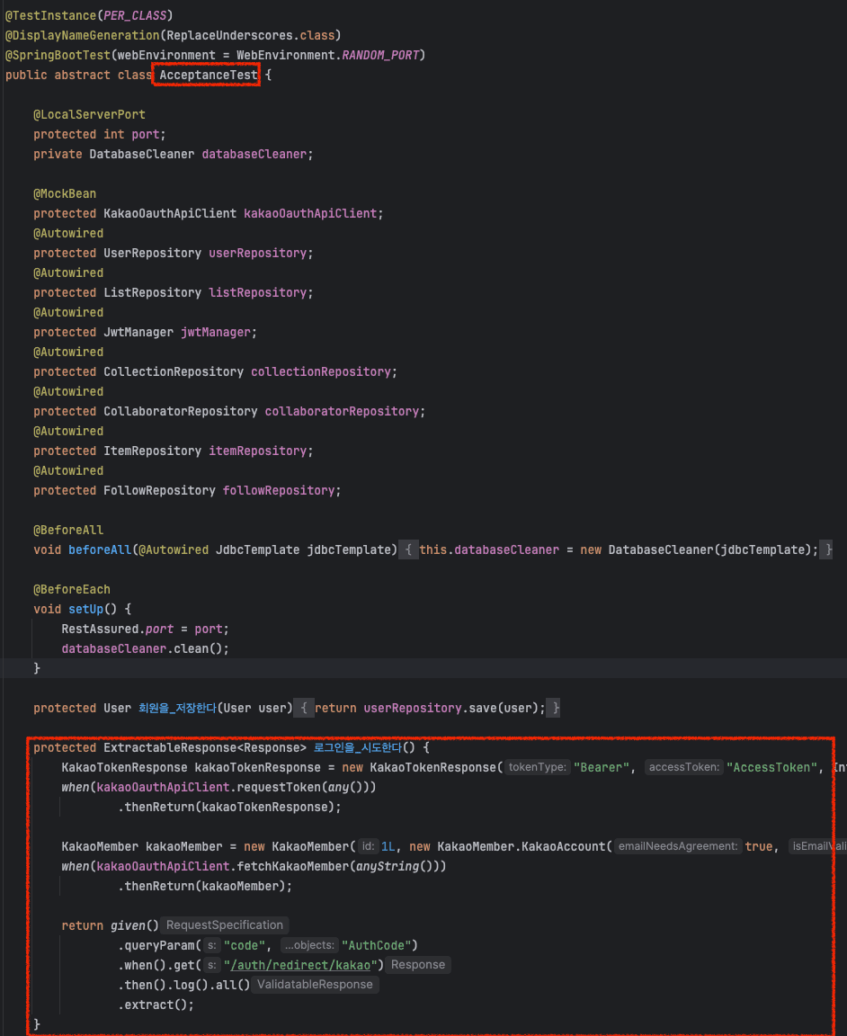Viewport: 847px width, 1036px height.
Task: Click the accessToken: inlay hint
Action: [684, 767]
